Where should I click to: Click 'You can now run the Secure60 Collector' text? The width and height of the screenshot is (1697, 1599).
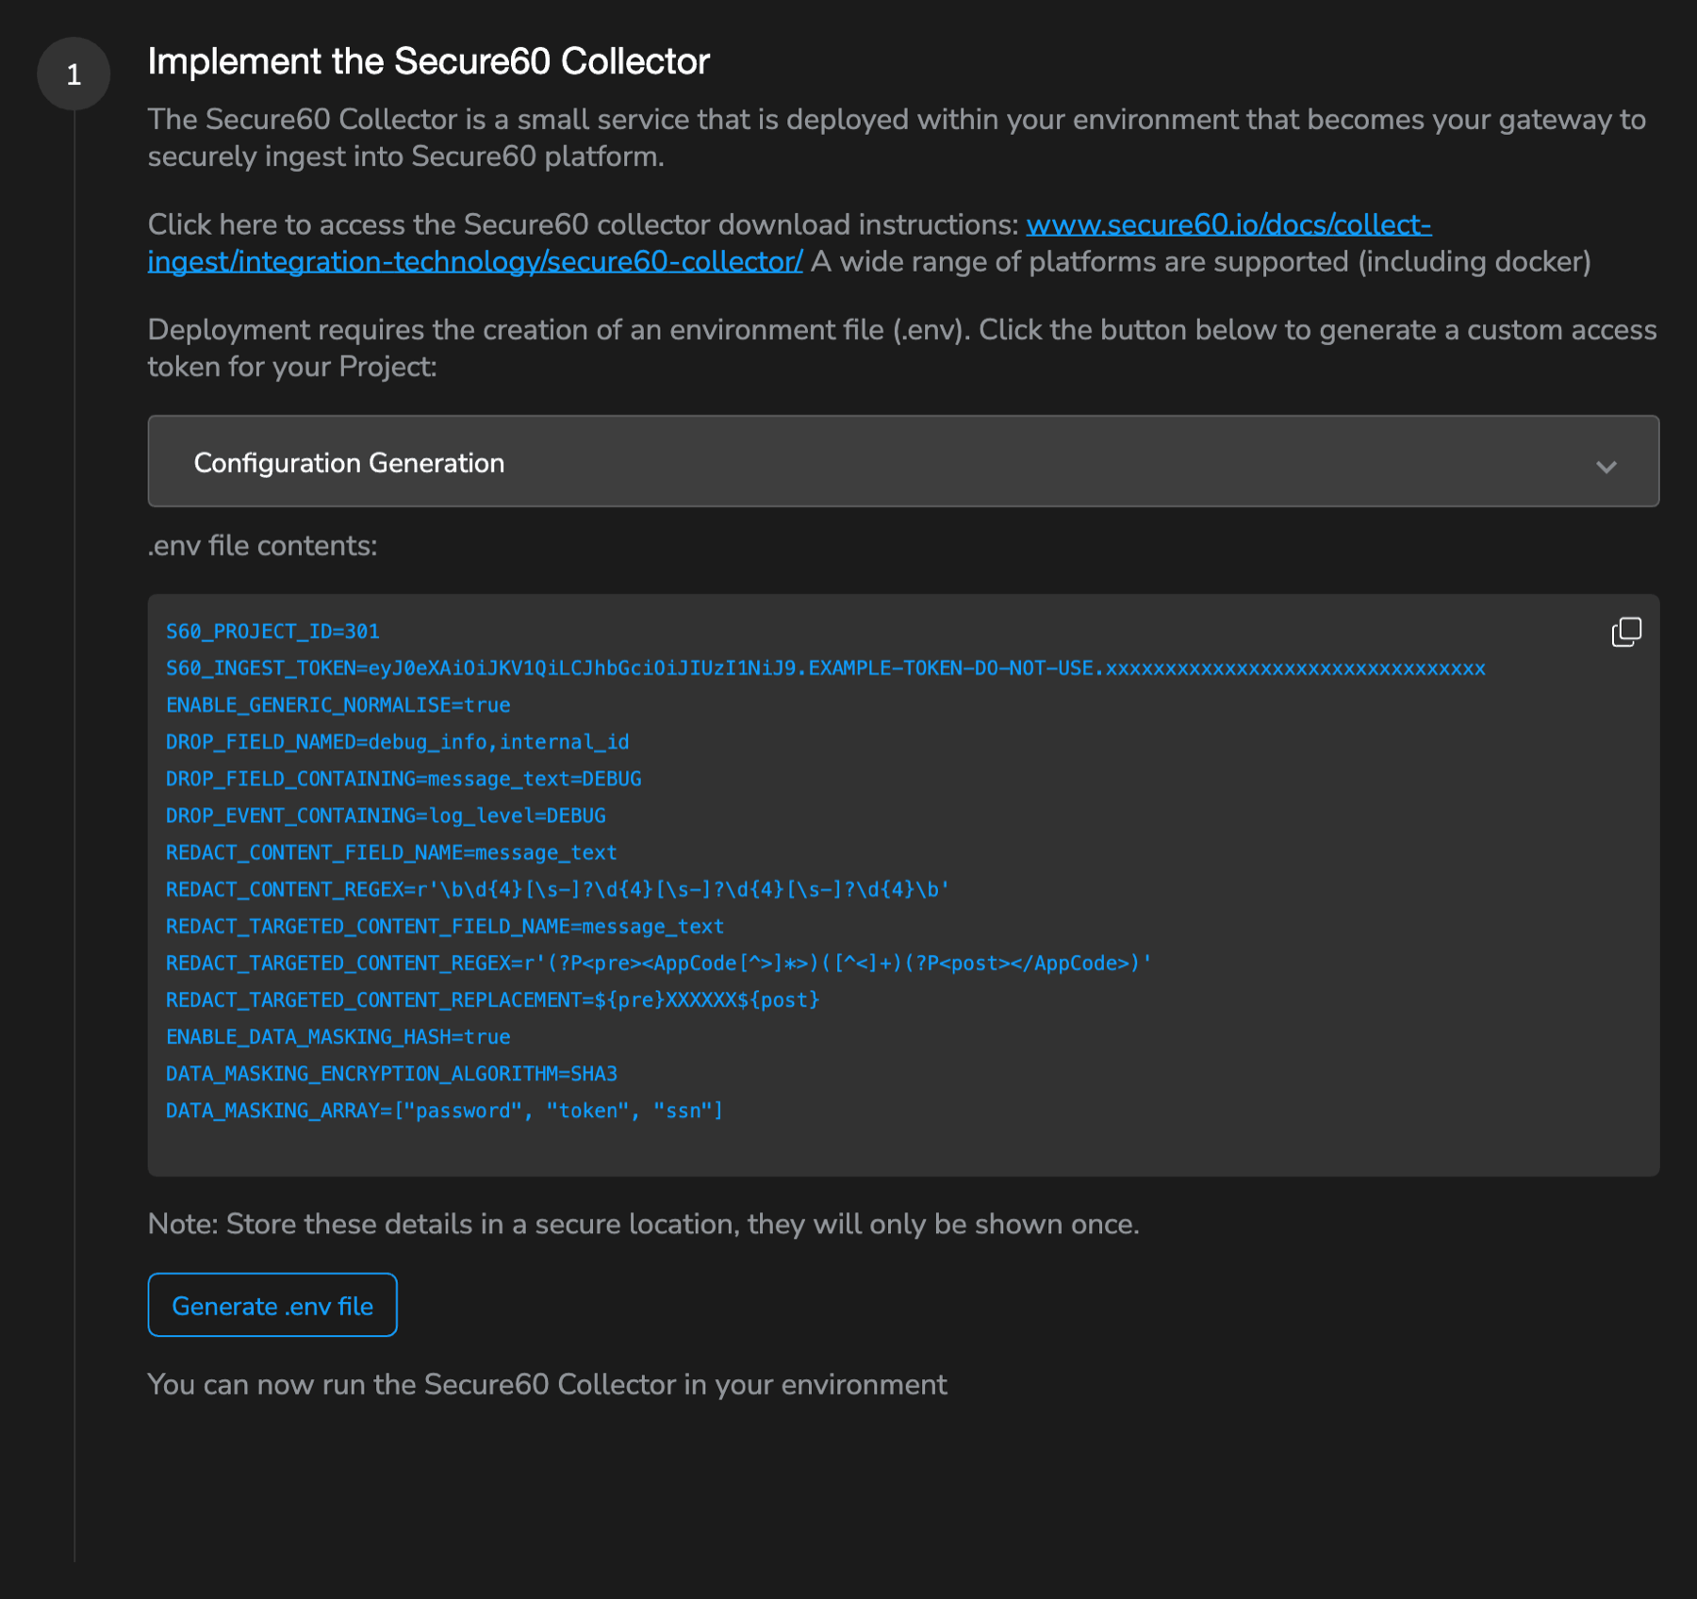point(548,1384)
